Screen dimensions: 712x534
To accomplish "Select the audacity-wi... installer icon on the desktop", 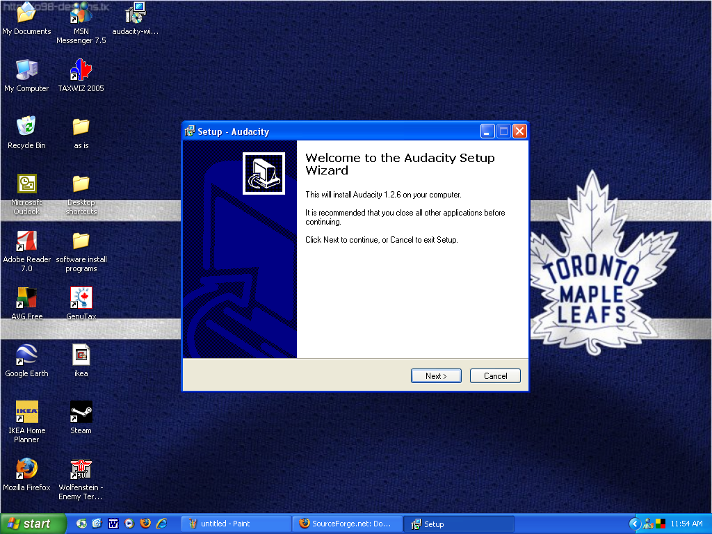I will click(136, 19).
